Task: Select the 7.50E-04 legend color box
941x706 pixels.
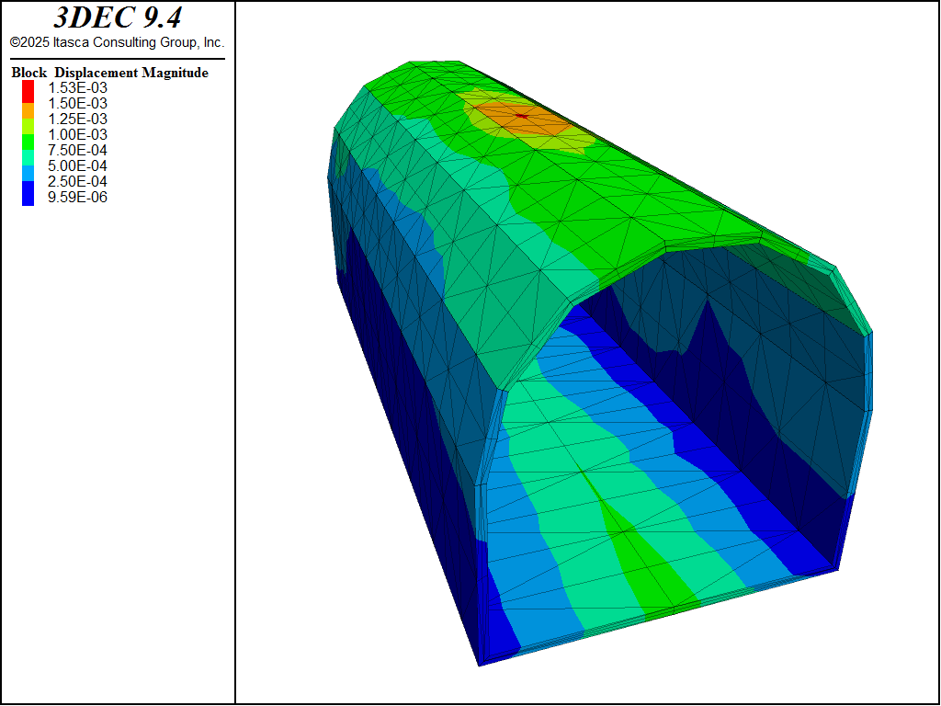Action: click(28, 151)
